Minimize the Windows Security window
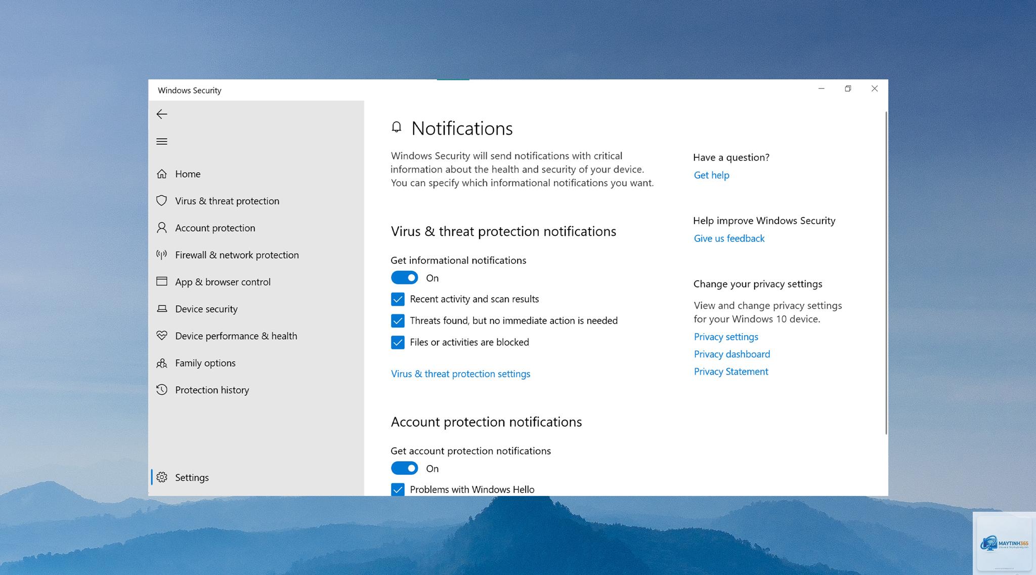Screen dimensions: 1036x575 tap(822, 89)
